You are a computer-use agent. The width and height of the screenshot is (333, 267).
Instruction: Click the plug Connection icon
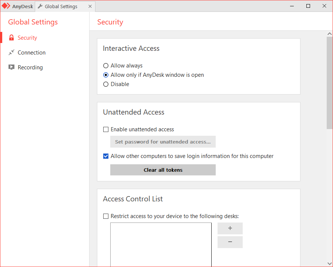point(11,52)
